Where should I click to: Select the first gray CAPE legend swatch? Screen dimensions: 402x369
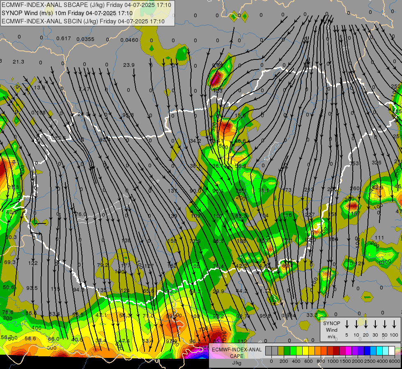click(x=269, y=351)
